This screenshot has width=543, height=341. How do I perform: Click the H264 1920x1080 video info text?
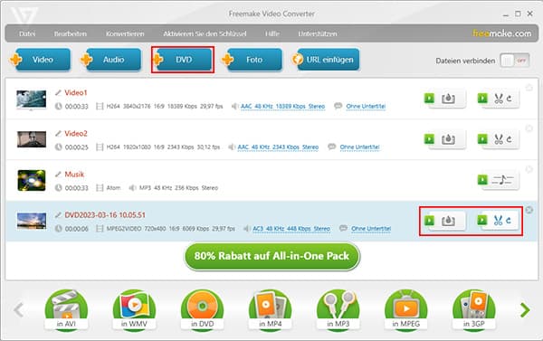tap(163, 147)
